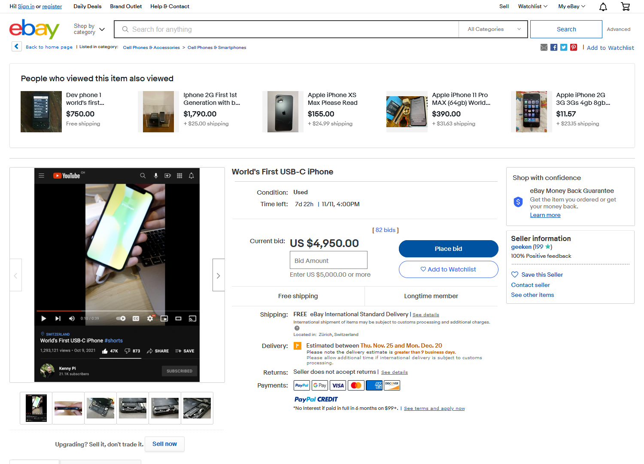
Task: Focus the Bid Amount field
Action: (328, 260)
